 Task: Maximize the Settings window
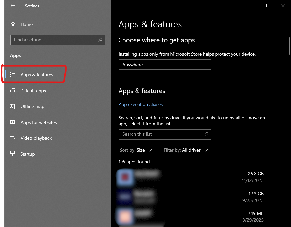pyautogui.click(x=267, y=6)
